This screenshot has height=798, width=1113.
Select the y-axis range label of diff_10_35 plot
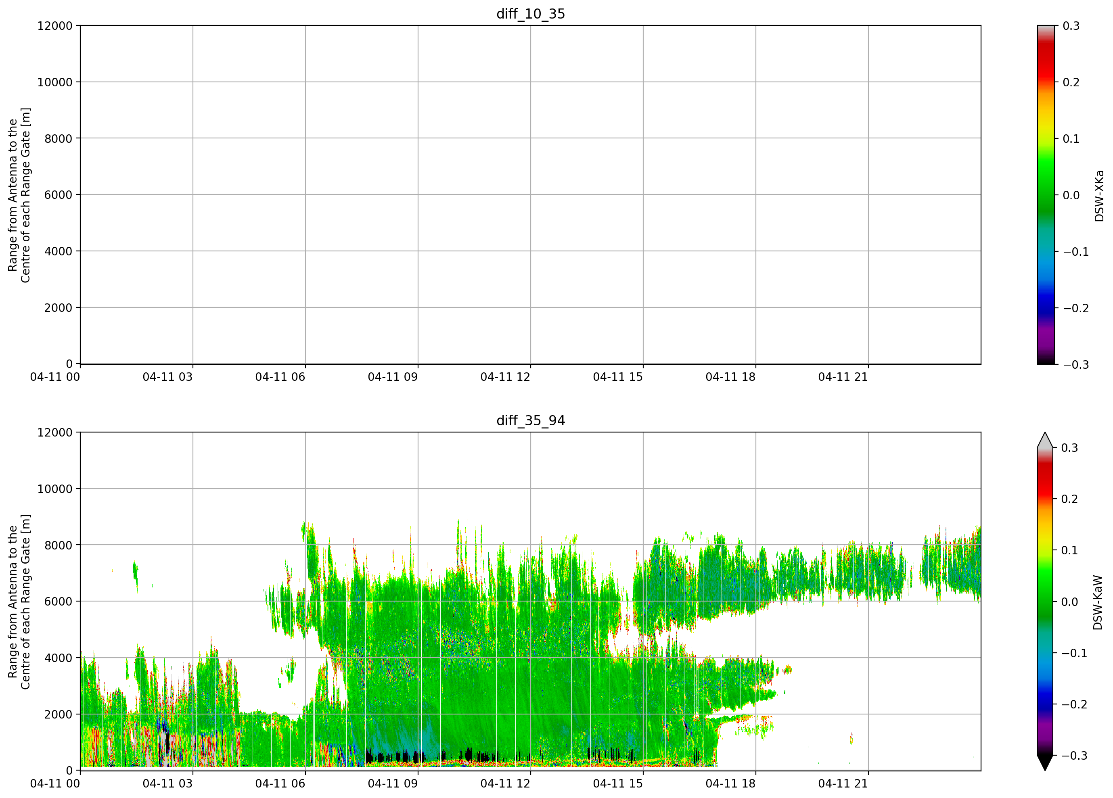coord(19,195)
